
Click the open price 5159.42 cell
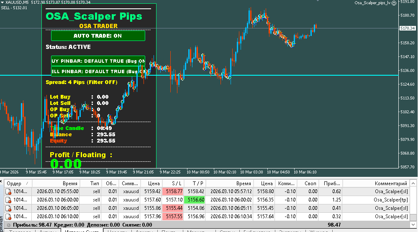coord(152,191)
